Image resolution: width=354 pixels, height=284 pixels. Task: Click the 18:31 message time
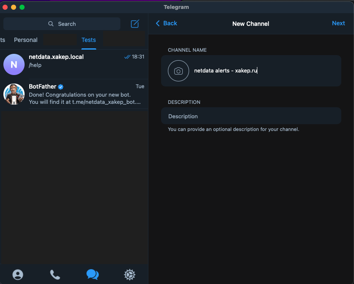pos(138,57)
